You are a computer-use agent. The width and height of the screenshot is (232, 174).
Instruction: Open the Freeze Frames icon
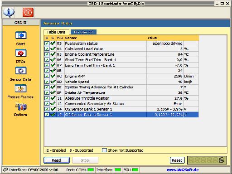[x=21, y=88]
